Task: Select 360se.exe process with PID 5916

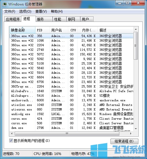Action: click(71, 73)
